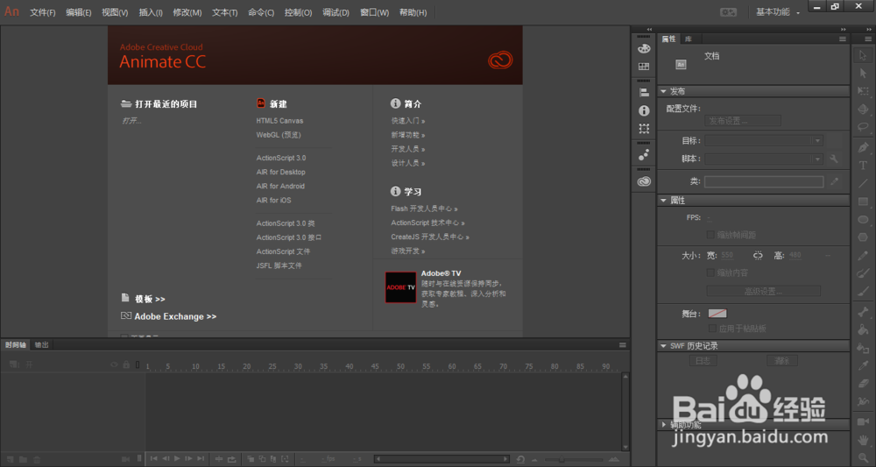This screenshot has height=467, width=876.
Task: Select the Oval tool
Action: [x=863, y=220]
